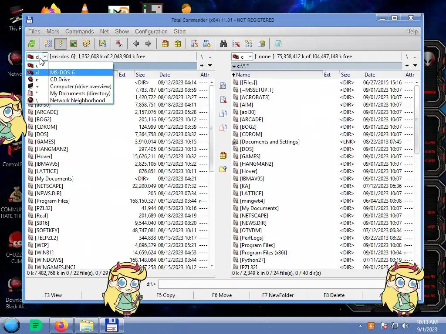Click the Move icon in the middle bar
This screenshot has width=446, height=334.
pyautogui.click(x=223, y=127)
